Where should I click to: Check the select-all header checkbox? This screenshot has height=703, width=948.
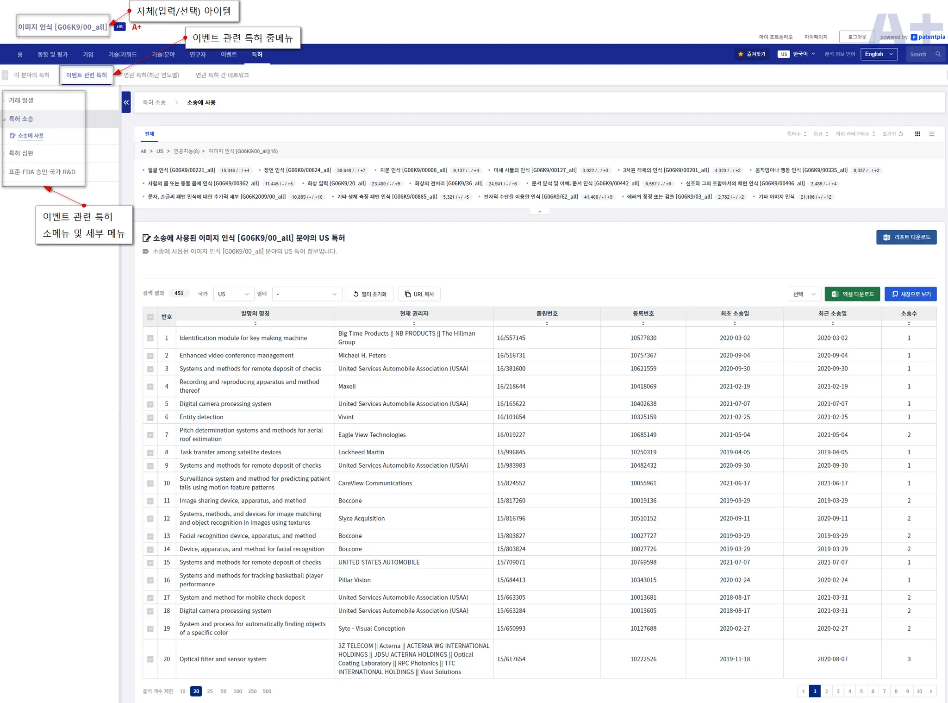click(x=150, y=317)
